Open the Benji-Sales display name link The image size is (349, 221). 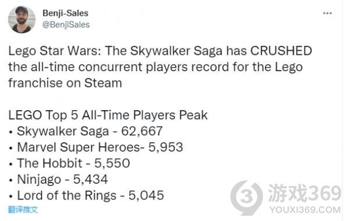click(x=65, y=13)
